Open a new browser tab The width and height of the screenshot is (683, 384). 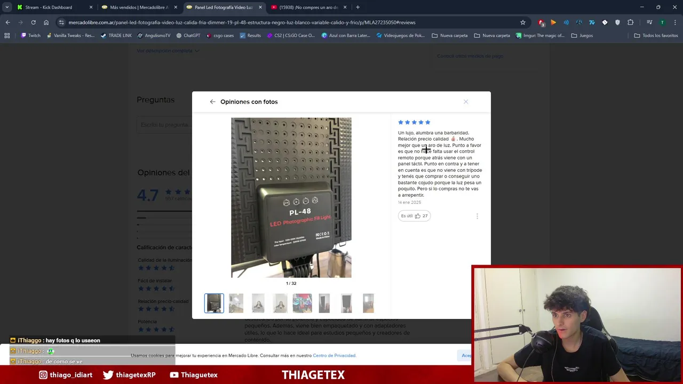pyautogui.click(x=358, y=7)
